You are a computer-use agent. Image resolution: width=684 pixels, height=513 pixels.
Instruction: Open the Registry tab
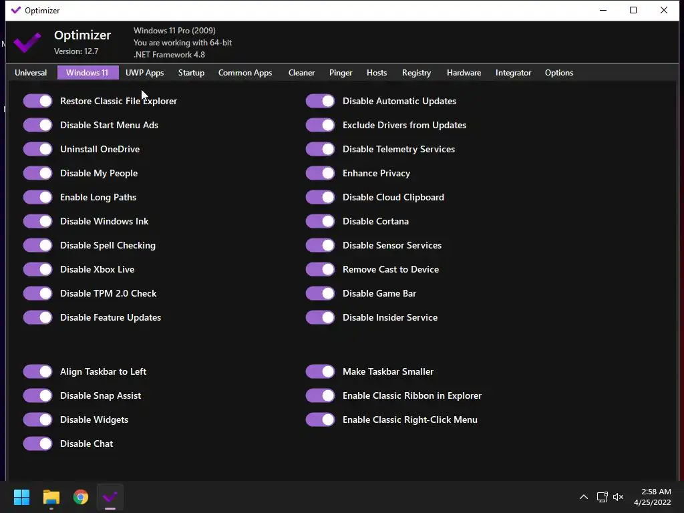417,73
